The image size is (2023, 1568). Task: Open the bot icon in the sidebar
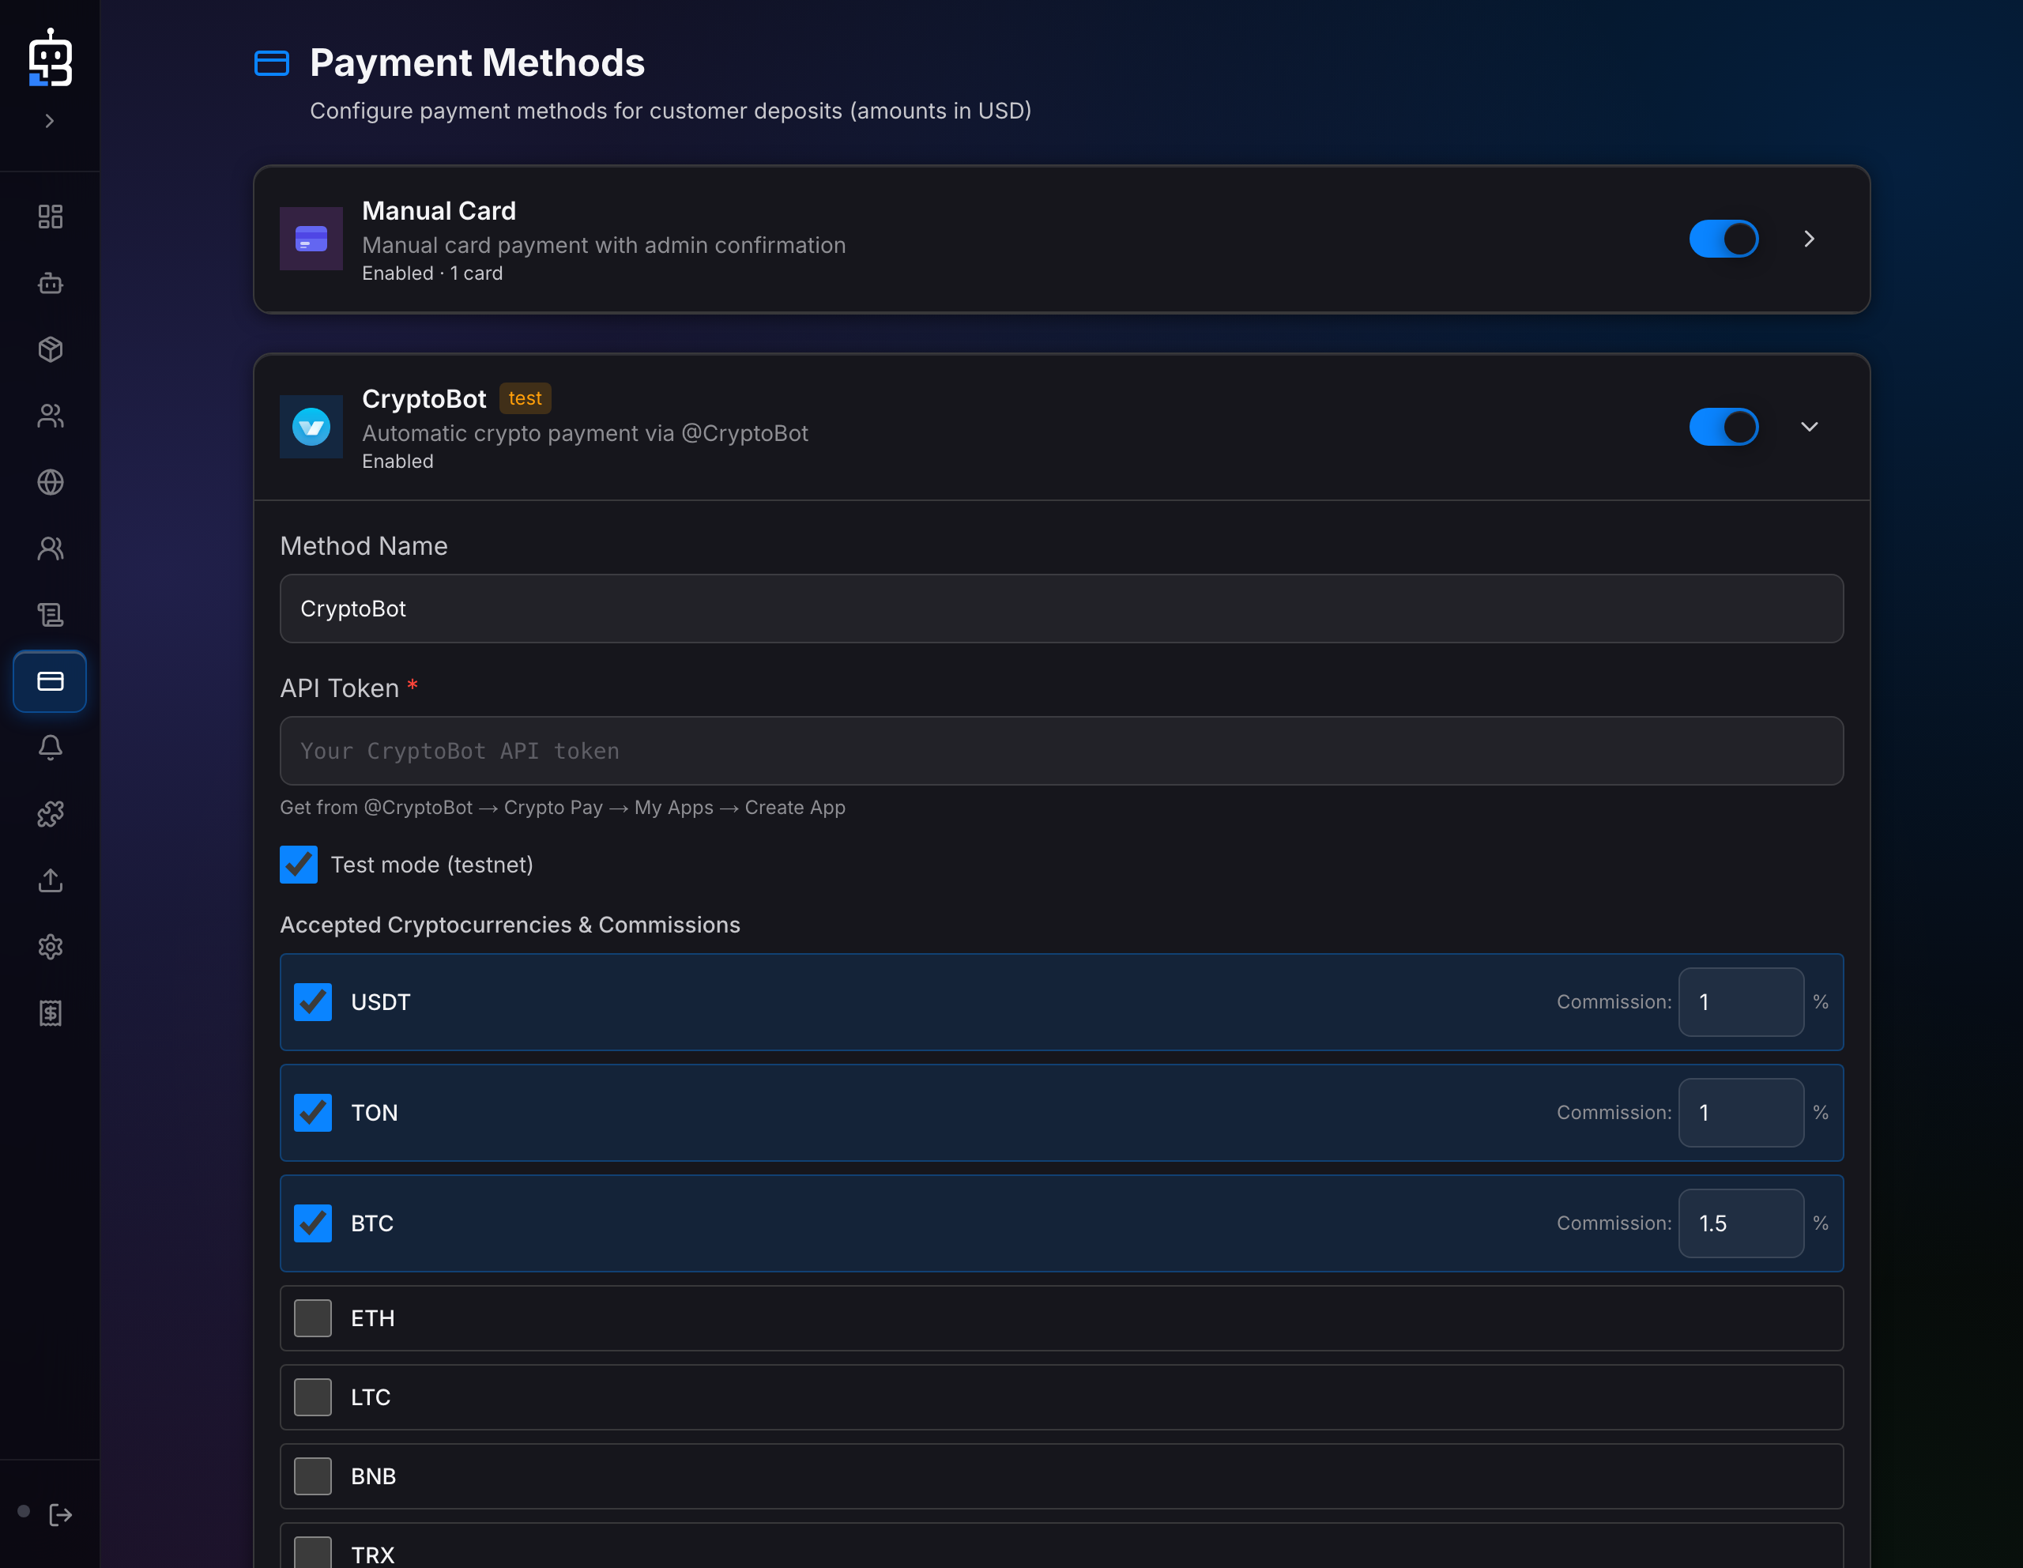pyautogui.click(x=50, y=282)
